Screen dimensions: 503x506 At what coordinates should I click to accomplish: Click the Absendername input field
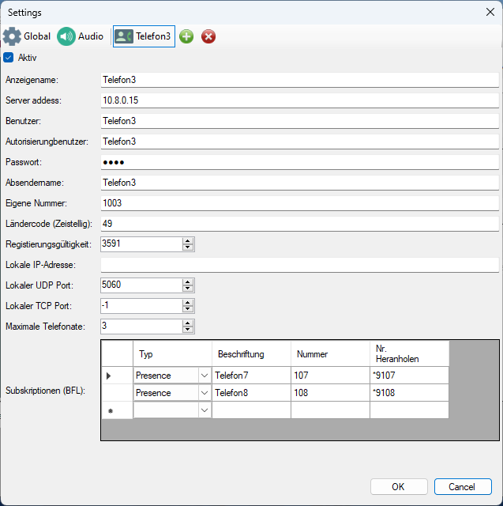tap(300, 183)
